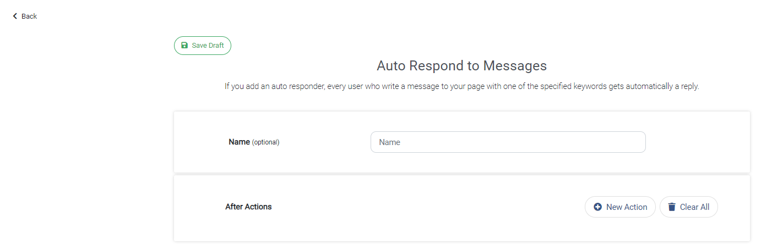
Task: Click the auto responder description text
Action: (x=461, y=86)
